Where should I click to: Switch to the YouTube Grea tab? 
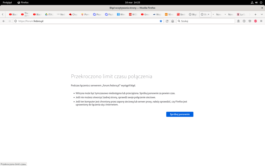(x=145, y=15)
